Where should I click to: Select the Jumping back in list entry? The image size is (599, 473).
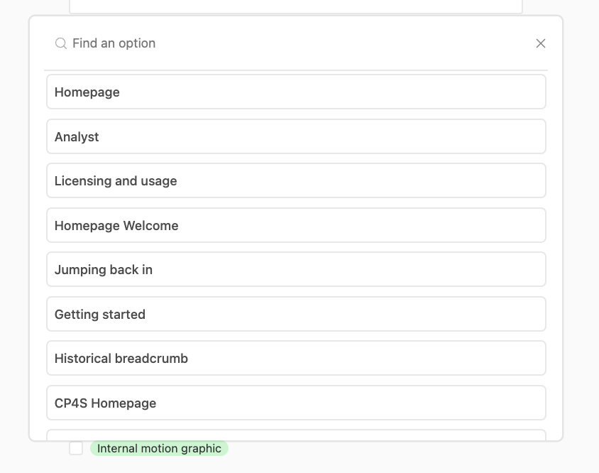click(x=296, y=269)
